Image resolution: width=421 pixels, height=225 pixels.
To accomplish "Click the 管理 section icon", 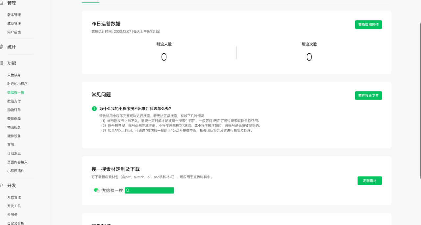I will (x=2, y=3).
